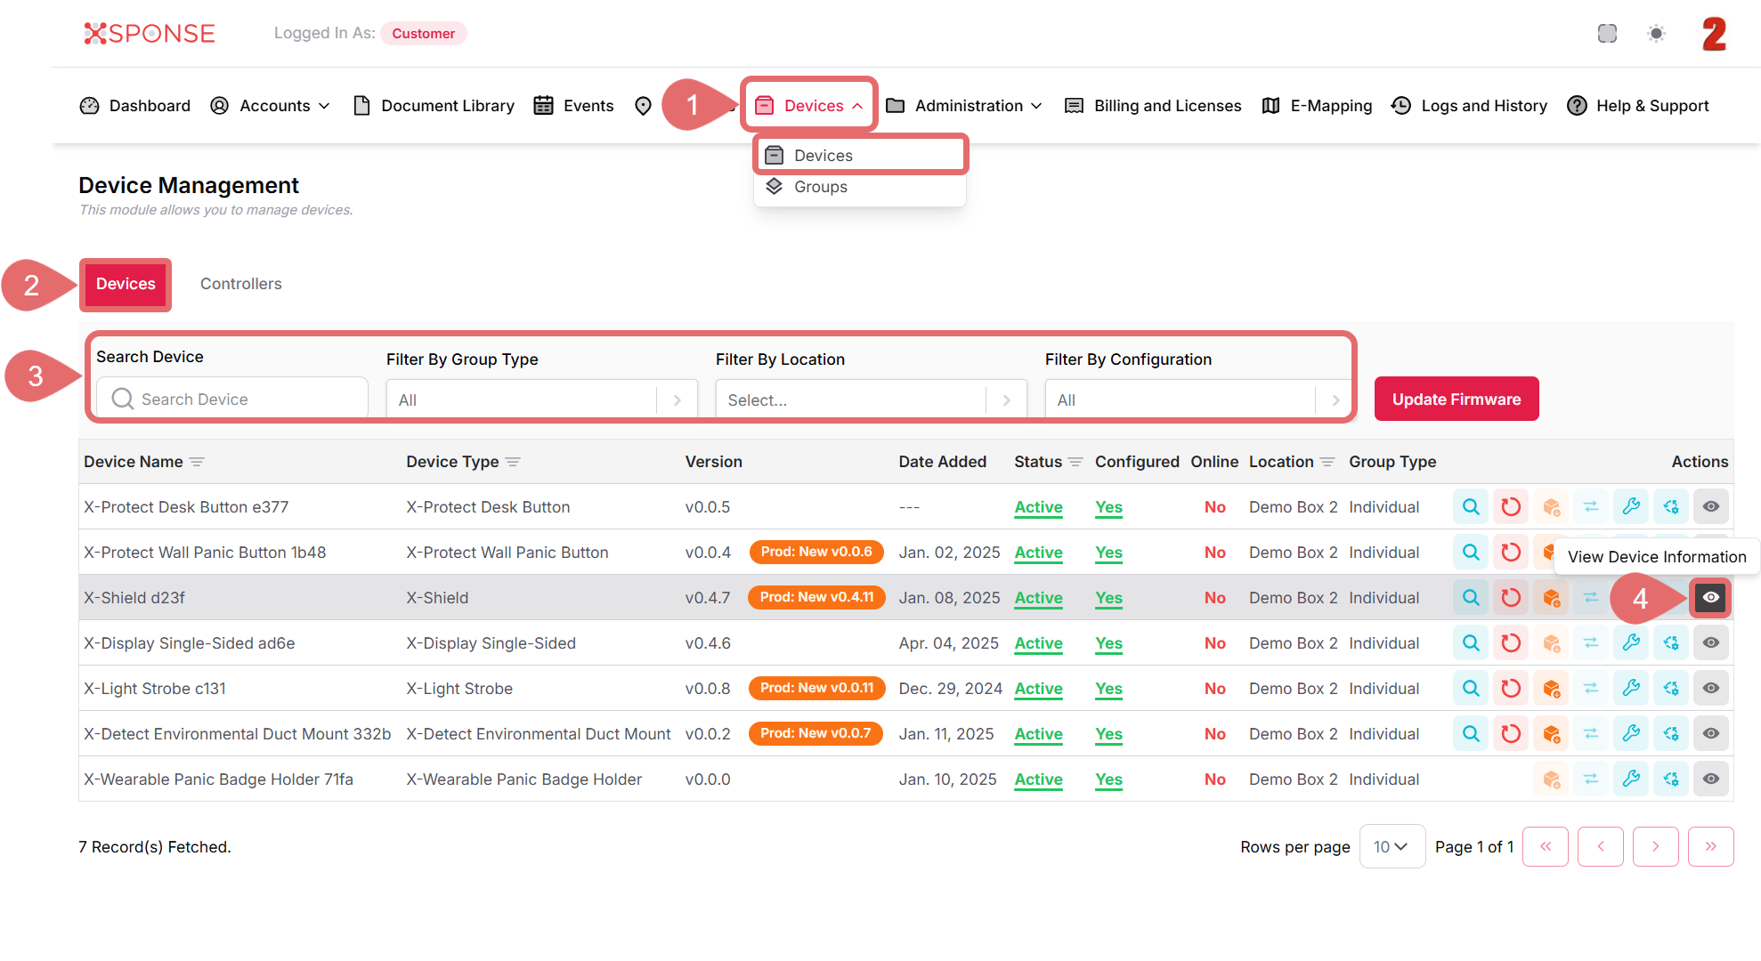The image size is (1761, 961).
Task: Click Prod: New v0.0.6 firmware badge
Action: (816, 553)
